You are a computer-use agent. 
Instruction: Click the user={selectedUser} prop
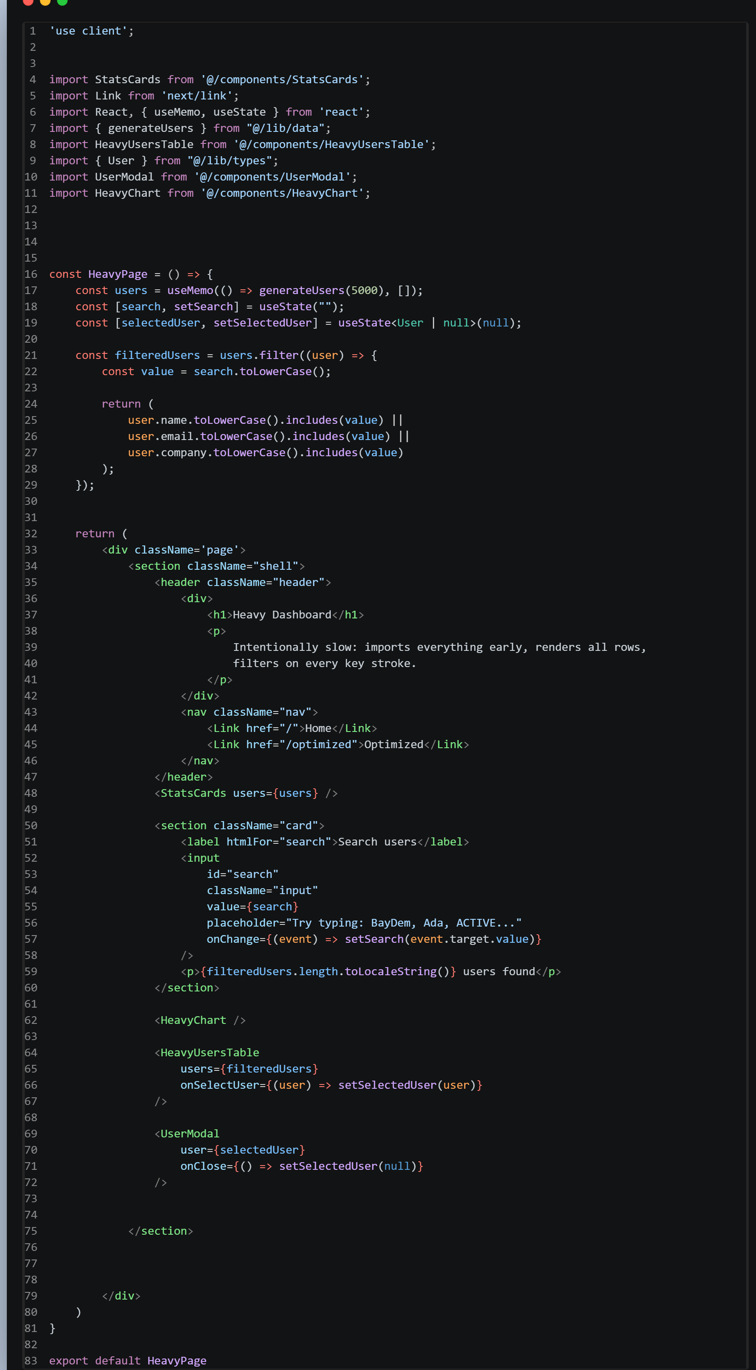(x=242, y=1150)
